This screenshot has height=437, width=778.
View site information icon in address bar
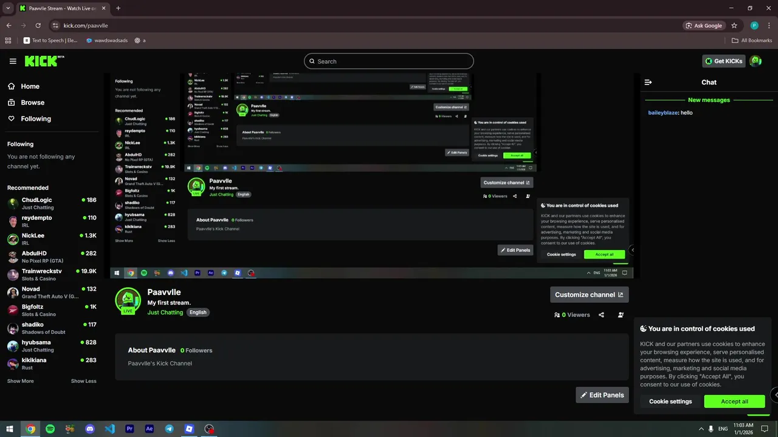pos(55,25)
